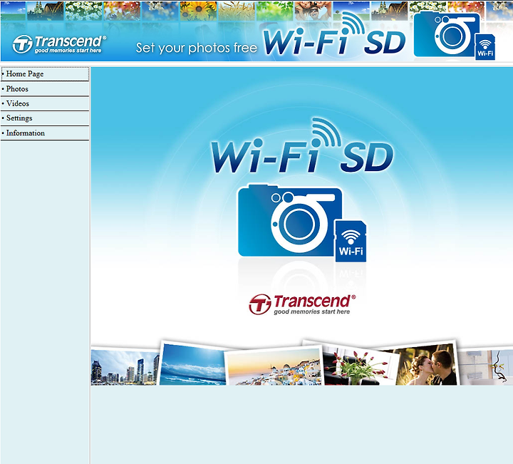Open the Settings page
The width and height of the screenshot is (513, 464).
click(x=45, y=118)
